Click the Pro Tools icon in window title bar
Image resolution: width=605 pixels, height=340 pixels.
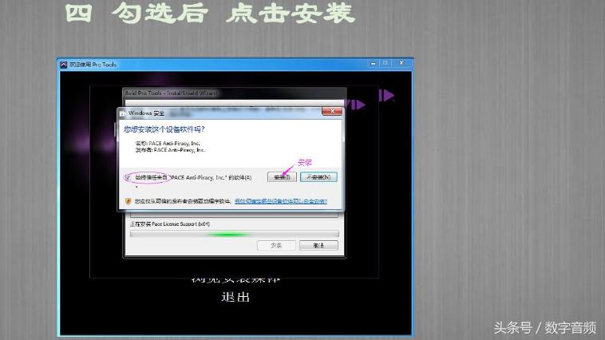click(x=64, y=65)
